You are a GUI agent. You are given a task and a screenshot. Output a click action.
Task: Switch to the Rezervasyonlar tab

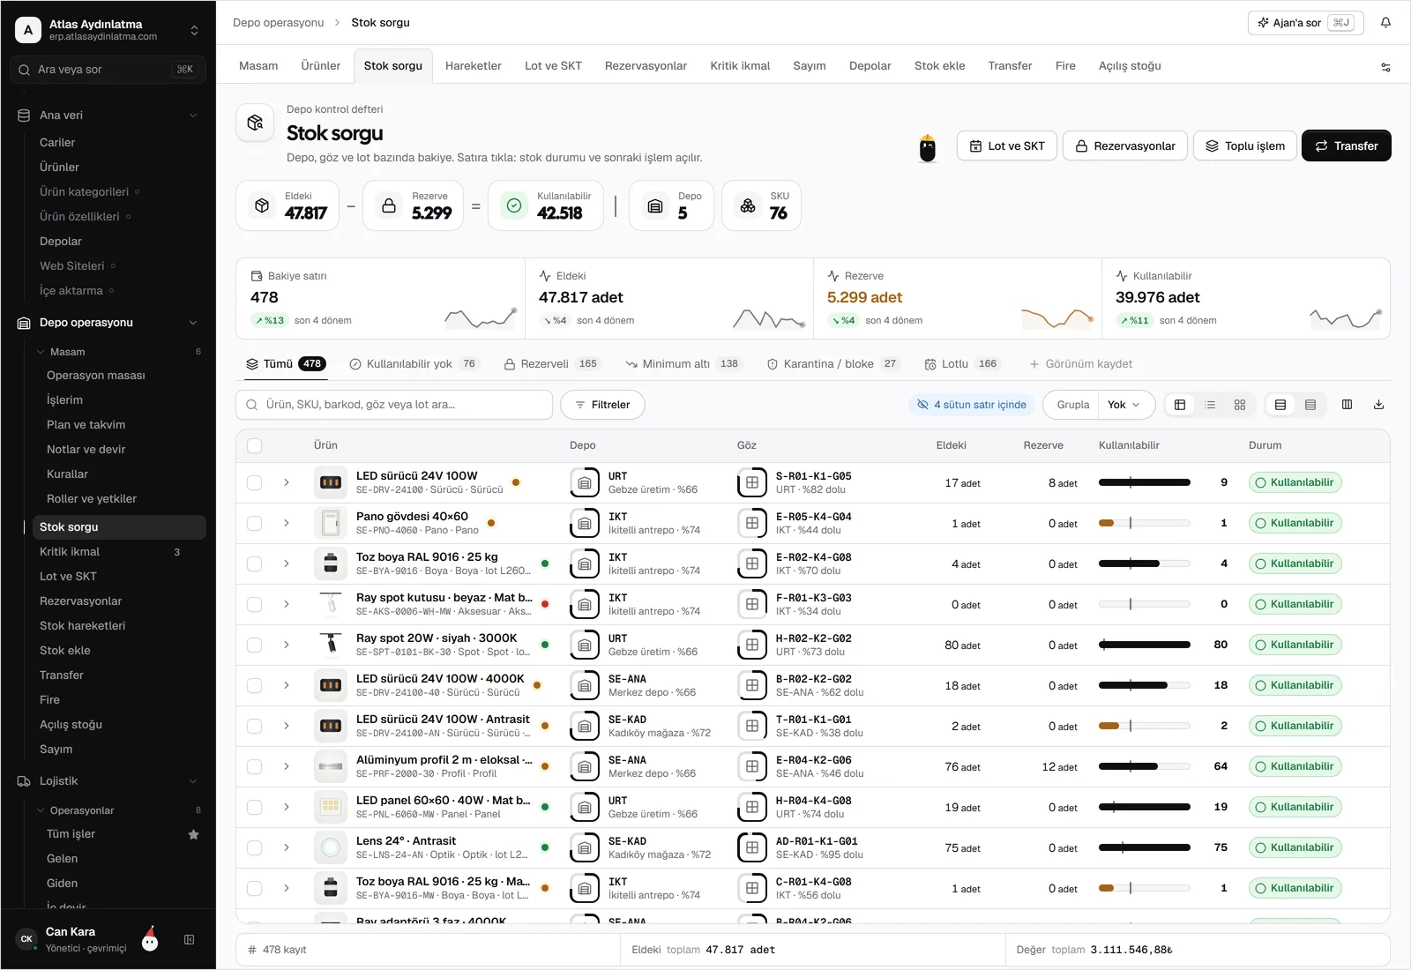click(646, 66)
